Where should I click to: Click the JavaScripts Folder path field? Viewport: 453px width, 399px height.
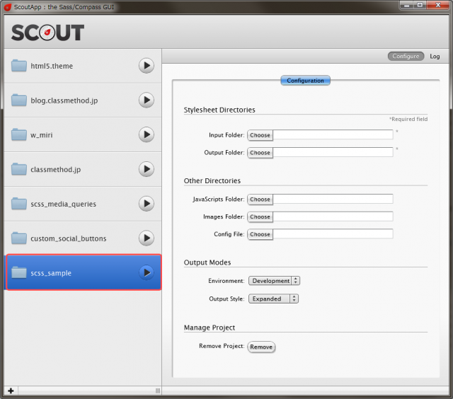(333, 199)
